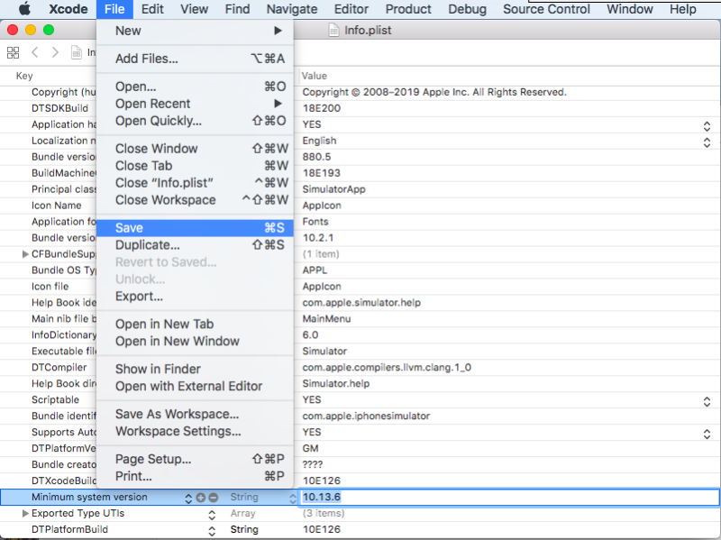
Task: Choose Close "Info.plist" menu item
Action: pos(196,183)
